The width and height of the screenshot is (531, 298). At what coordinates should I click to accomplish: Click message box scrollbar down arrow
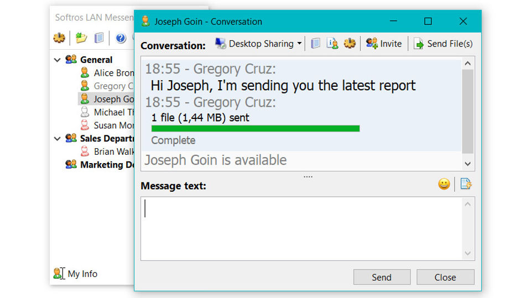pos(468,253)
